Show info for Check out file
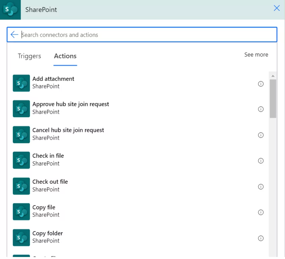 (261, 187)
